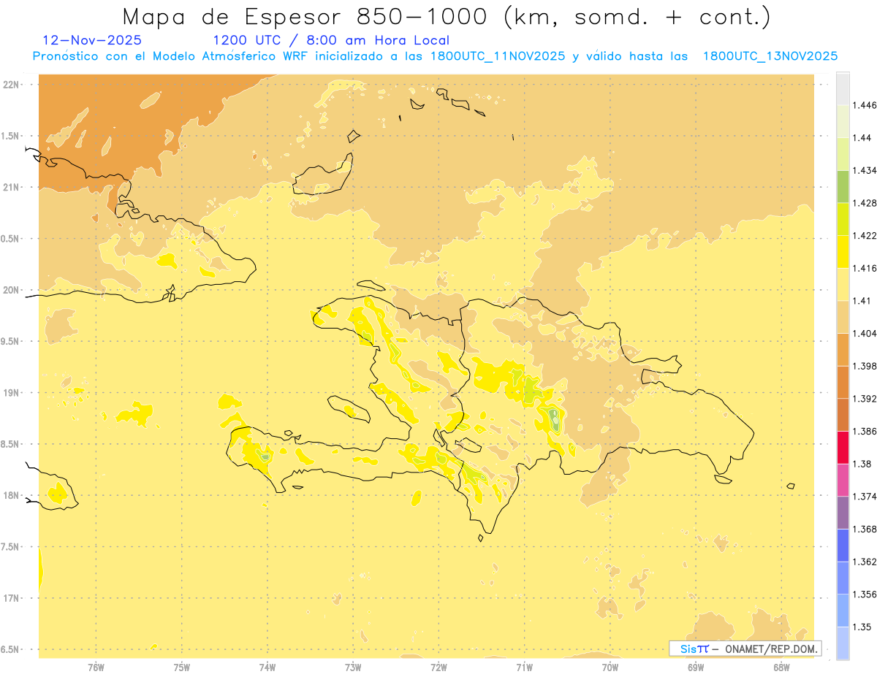Click legend value "1.368"
877x677 pixels.
pyautogui.click(x=865, y=529)
